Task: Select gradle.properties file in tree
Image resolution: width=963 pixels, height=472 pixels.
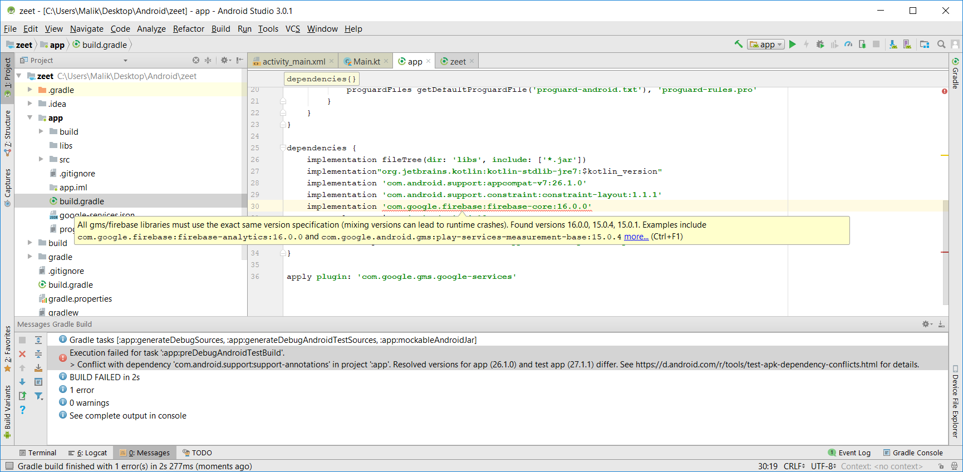Action: click(x=80, y=298)
